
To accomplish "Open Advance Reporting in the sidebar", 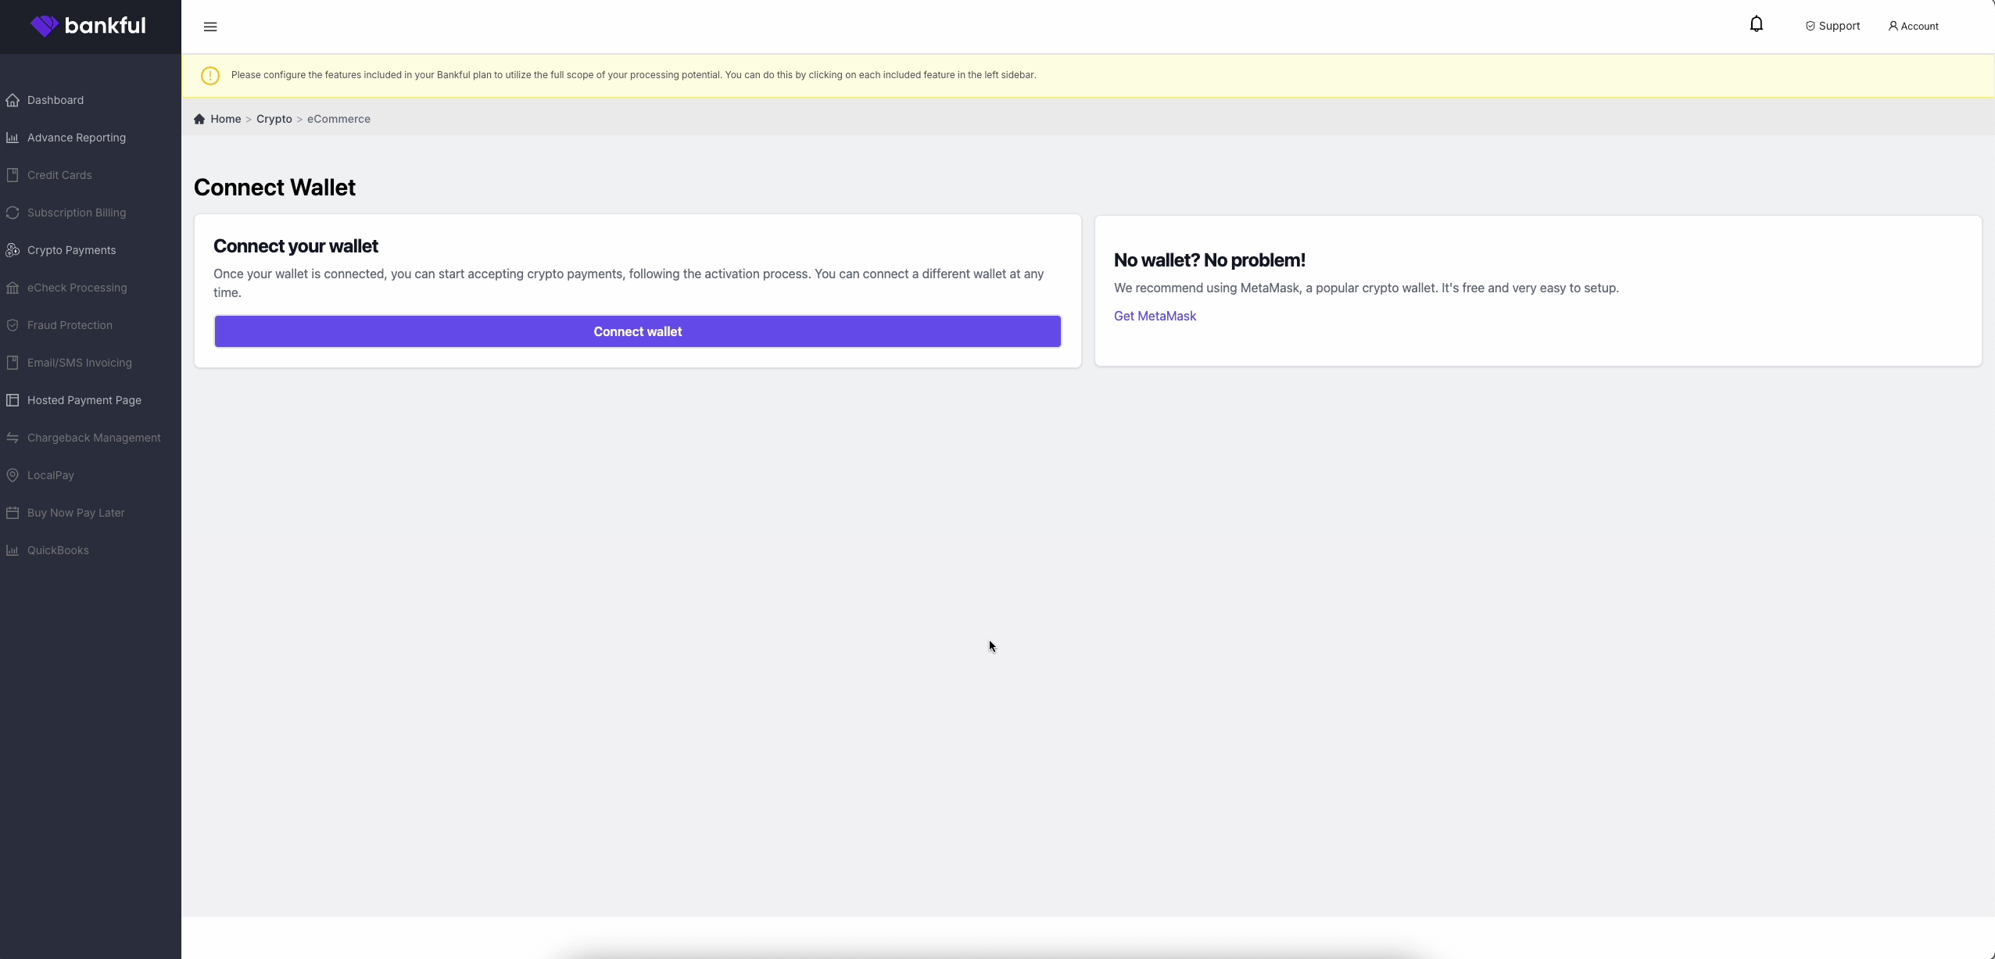I will (77, 138).
